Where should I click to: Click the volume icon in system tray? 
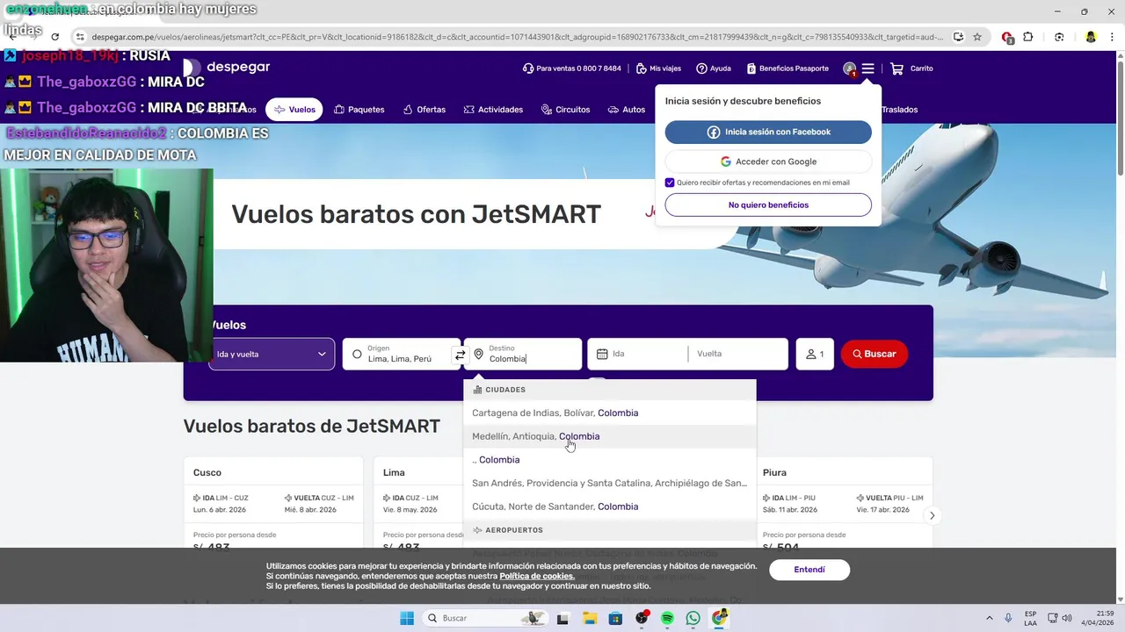[1069, 618]
